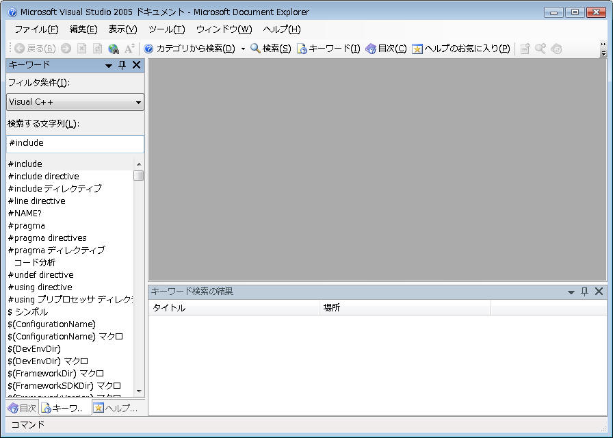Select the plain '$(DevEnvDir)' list entry
The height and width of the screenshot is (438, 613).
(70, 349)
